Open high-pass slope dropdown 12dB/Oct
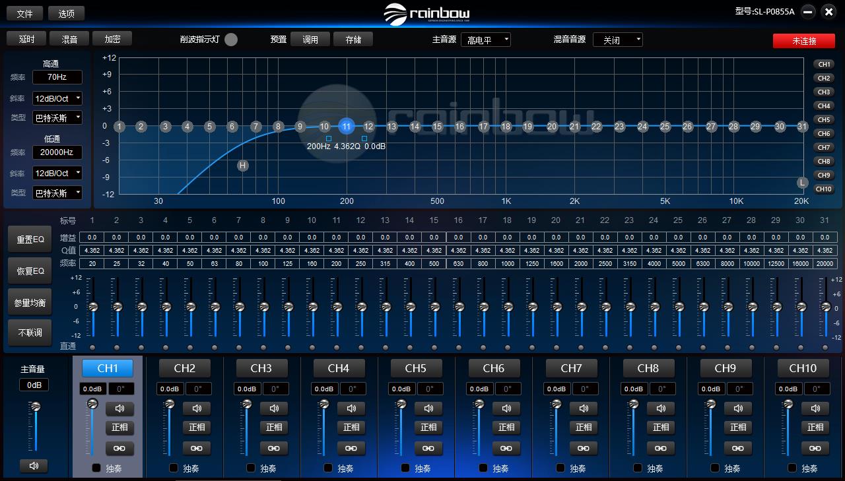This screenshot has width=845, height=481. point(57,98)
